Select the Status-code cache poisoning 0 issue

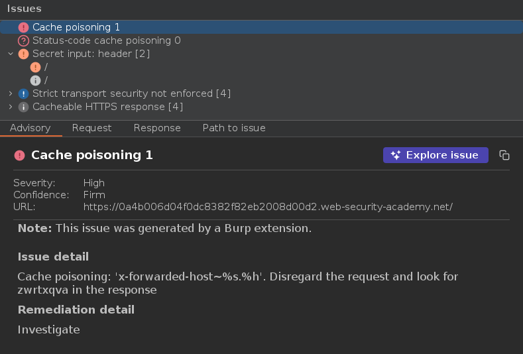(106, 40)
